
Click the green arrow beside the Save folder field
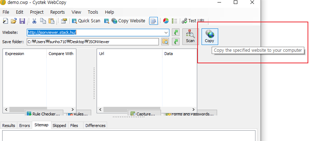[x=175, y=42]
